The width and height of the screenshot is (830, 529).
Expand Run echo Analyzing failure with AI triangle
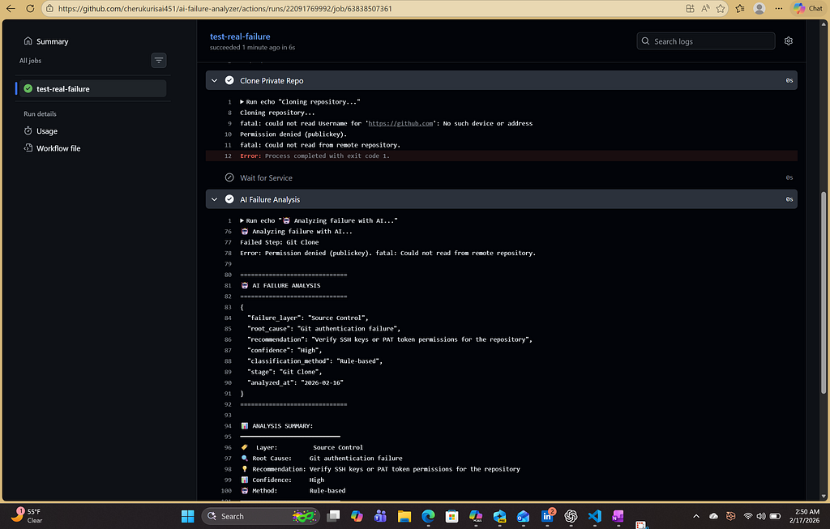click(x=242, y=220)
